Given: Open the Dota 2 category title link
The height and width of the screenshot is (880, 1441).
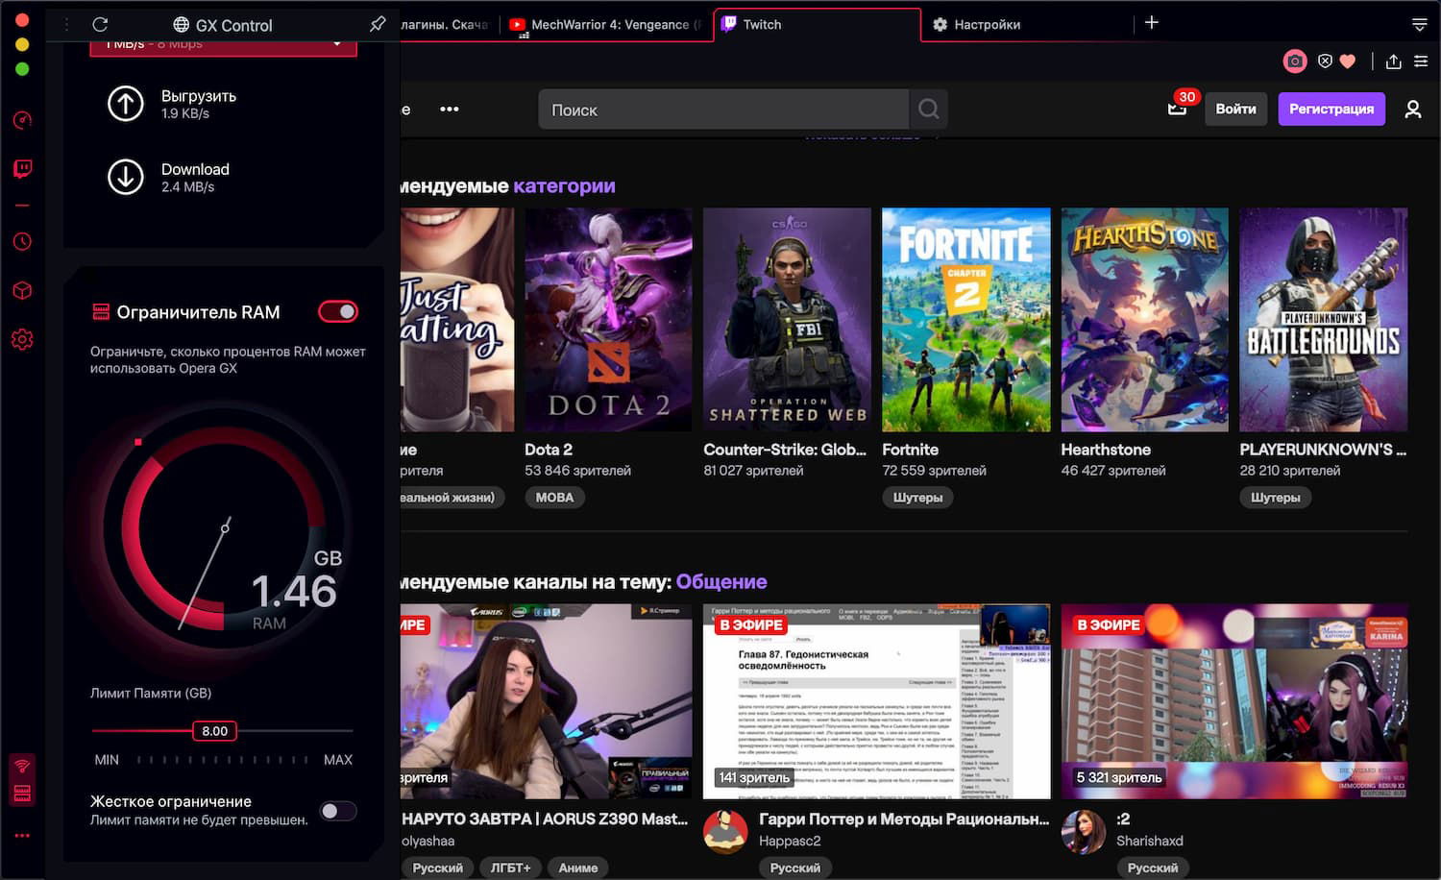Looking at the screenshot, I should point(549,450).
